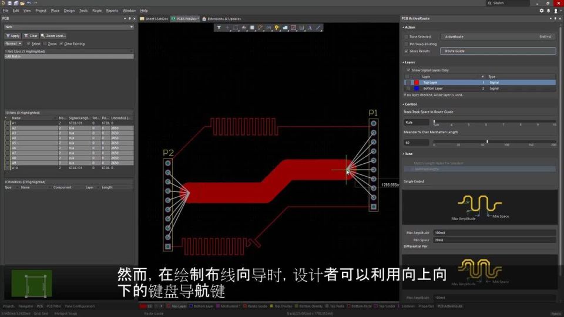Toggle Show Signal Layers Only checkbox
Image resolution: width=564 pixels, height=317 pixels.
point(408,70)
